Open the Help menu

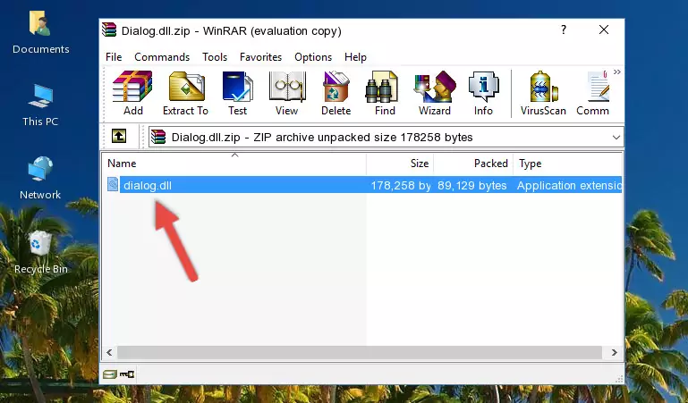[x=355, y=57]
